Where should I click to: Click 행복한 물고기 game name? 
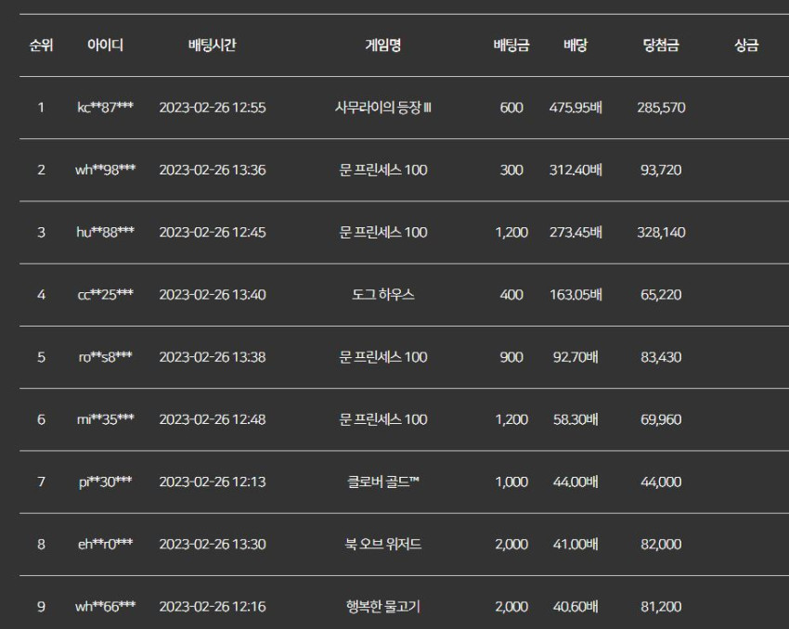(383, 607)
